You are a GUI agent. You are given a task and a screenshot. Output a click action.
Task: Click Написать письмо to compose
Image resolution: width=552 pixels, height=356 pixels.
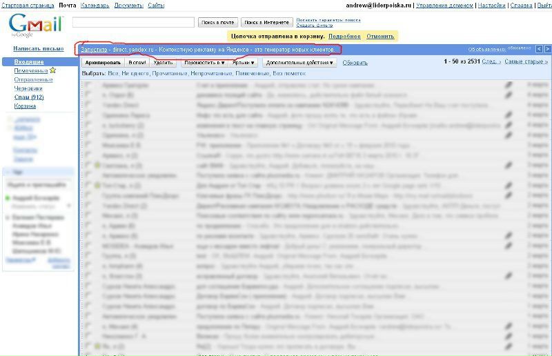tap(39, 48)
